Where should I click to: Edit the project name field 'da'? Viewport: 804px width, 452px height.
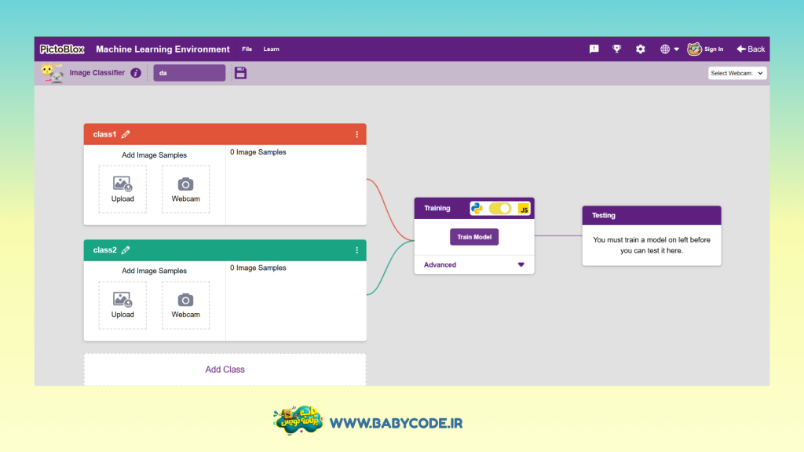(x=189, y=73)
